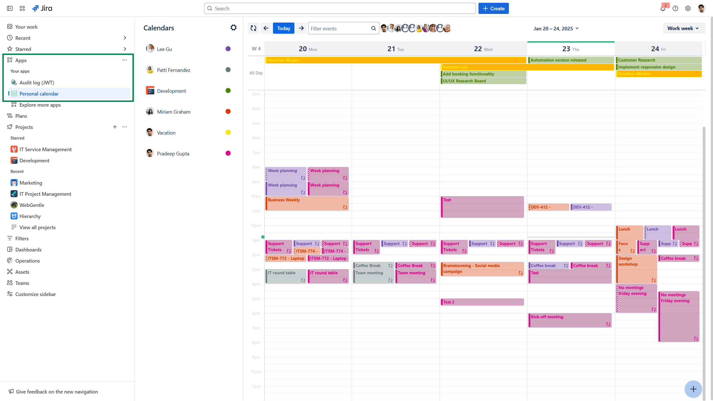713x401 pixels.
Task: Click the Today button
Action: coord(284,28)
